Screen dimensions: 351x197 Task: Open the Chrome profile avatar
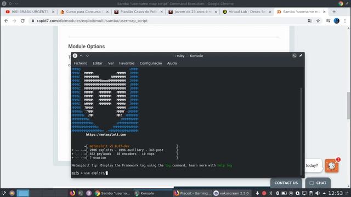coord(336,21)
